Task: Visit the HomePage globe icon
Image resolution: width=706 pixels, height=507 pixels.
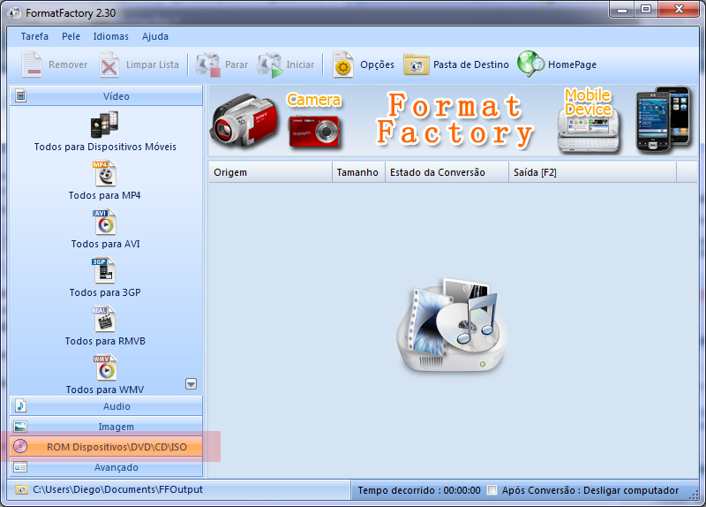Action: (531, 64)
